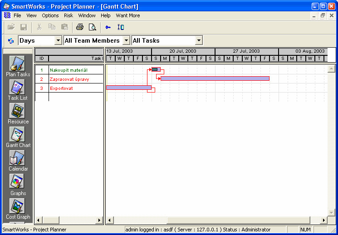This screenshot has height=235, width=338.
Task: Click the Task column header
Action: [x=76, y=59]
